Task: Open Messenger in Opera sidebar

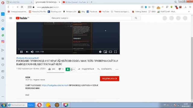Action: 3,29
